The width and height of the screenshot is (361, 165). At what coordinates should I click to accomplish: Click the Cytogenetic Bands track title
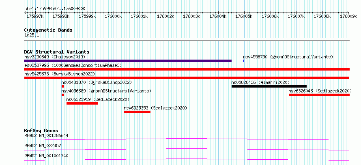pos(48,30)
